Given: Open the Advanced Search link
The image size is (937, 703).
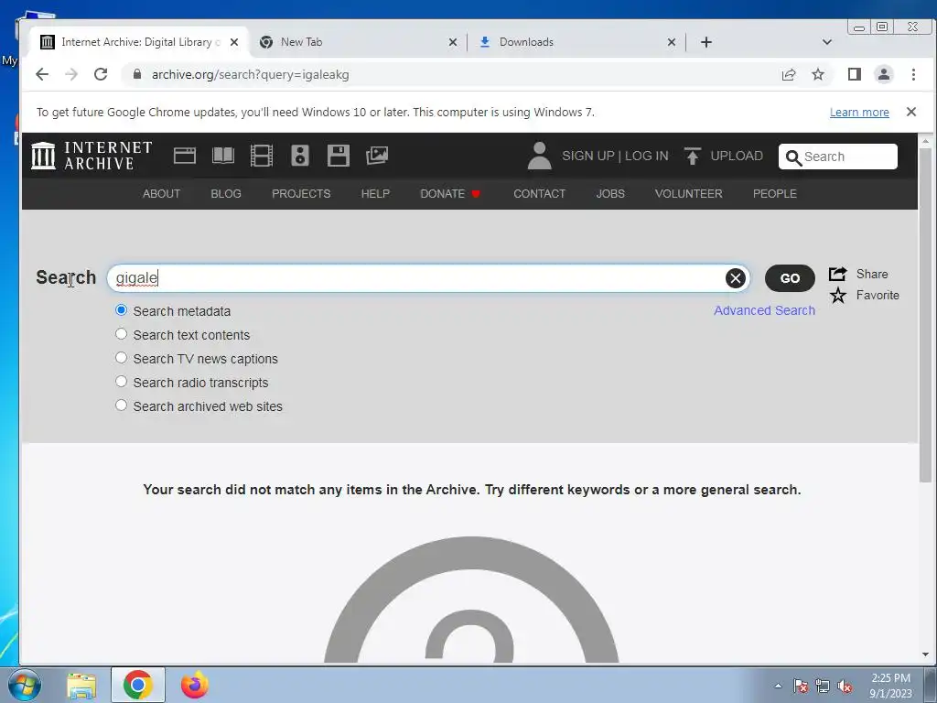Looking at the screenshot, I should point(764,310).
